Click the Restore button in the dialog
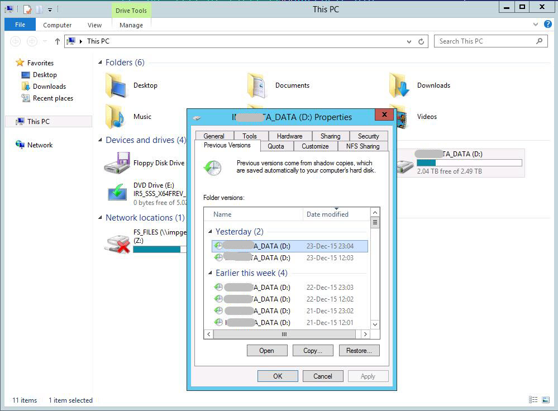The image size is (558, 411). pos(359,350)
